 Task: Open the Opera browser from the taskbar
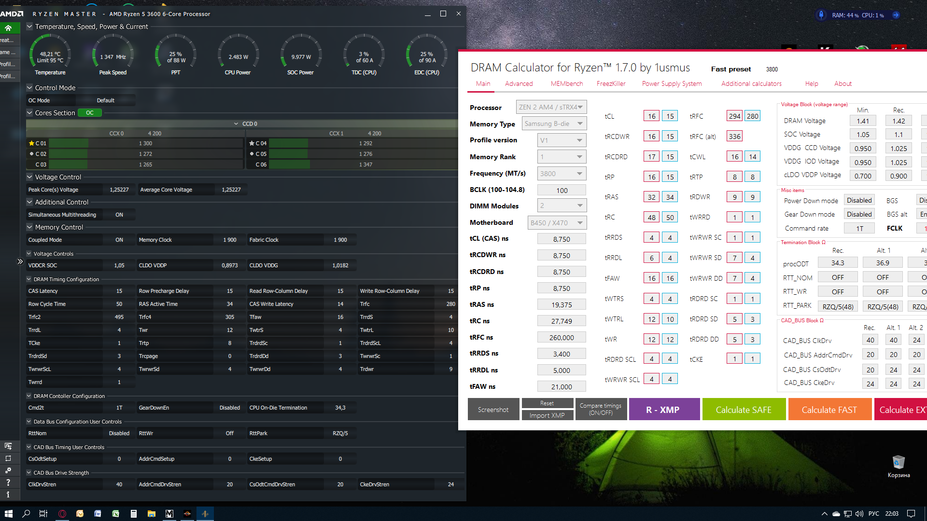pos(62,514)
